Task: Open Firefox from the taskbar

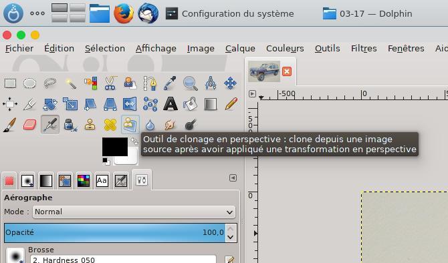Action: click(x=124, y=13)
